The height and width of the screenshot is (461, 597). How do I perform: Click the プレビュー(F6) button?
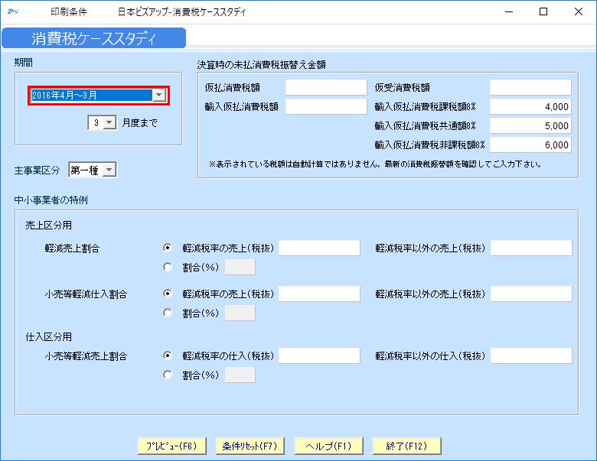point(171,446)
